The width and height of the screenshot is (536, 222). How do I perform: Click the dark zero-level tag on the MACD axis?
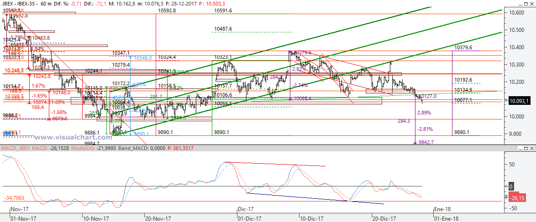(511, 186)
